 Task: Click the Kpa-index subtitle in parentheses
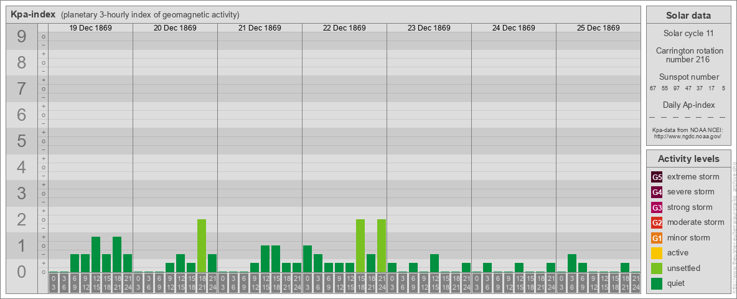(150, 14)
